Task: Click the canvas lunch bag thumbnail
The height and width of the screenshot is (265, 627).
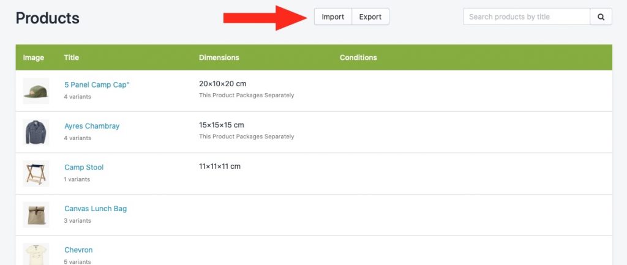Action: click(36, 215)
